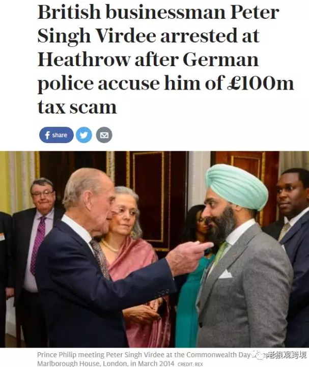309x367 pixels.
Task: Click the Facebook share button
Action: (56, 135)
